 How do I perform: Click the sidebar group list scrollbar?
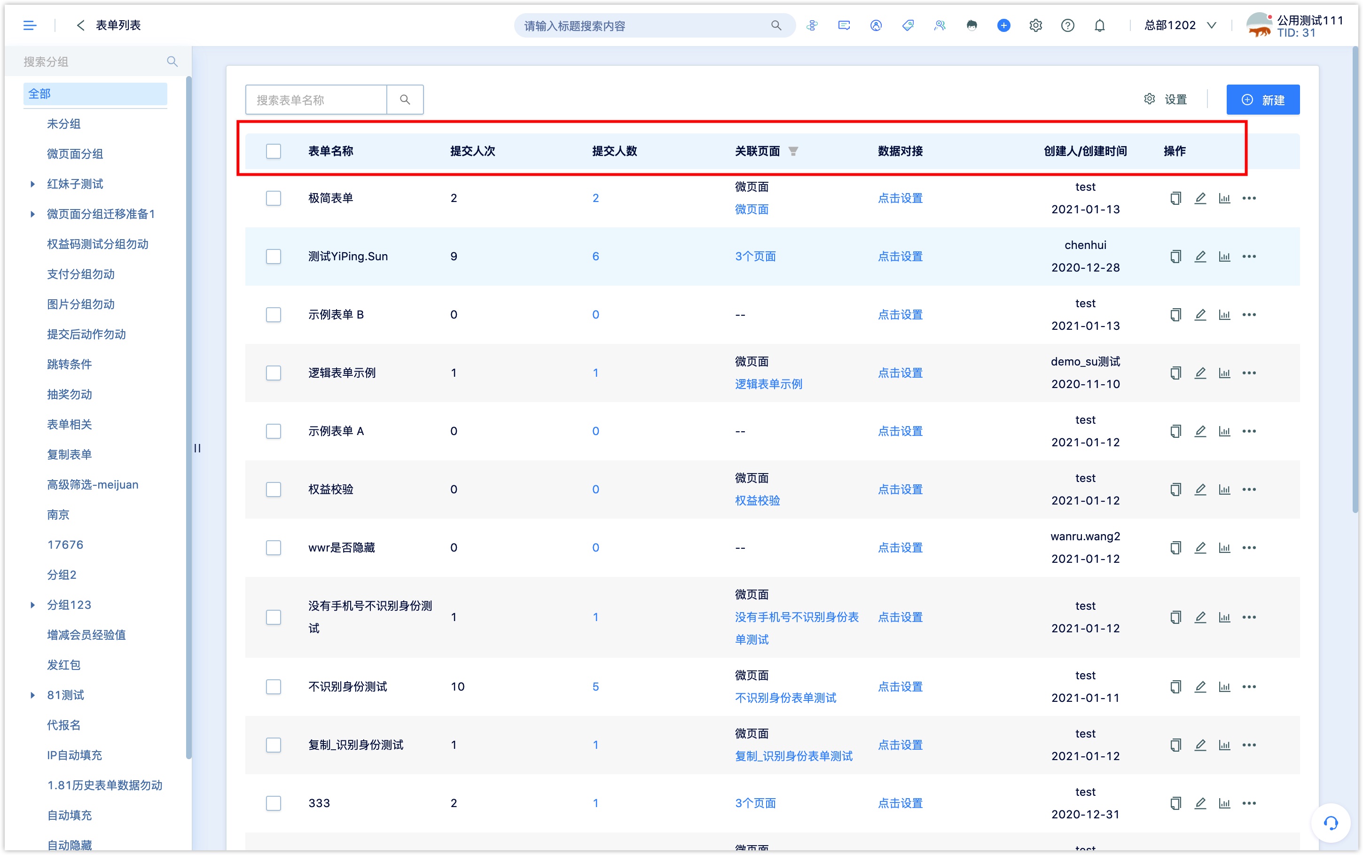(x=188, y=417)
